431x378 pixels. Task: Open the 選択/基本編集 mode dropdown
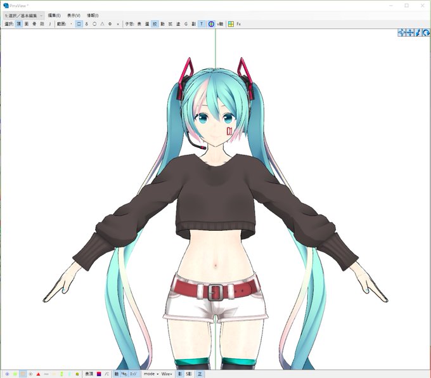click(x=23, y=15)
